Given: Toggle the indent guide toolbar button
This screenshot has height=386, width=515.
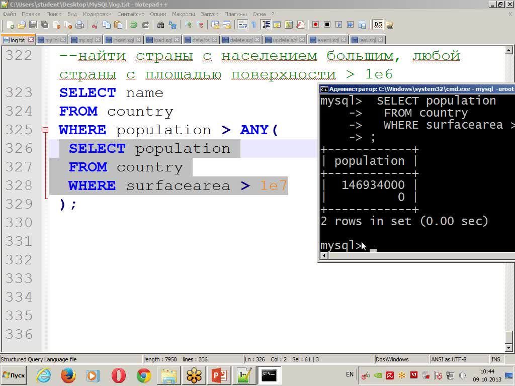Looking at the screenshot, I should (266, 25).
